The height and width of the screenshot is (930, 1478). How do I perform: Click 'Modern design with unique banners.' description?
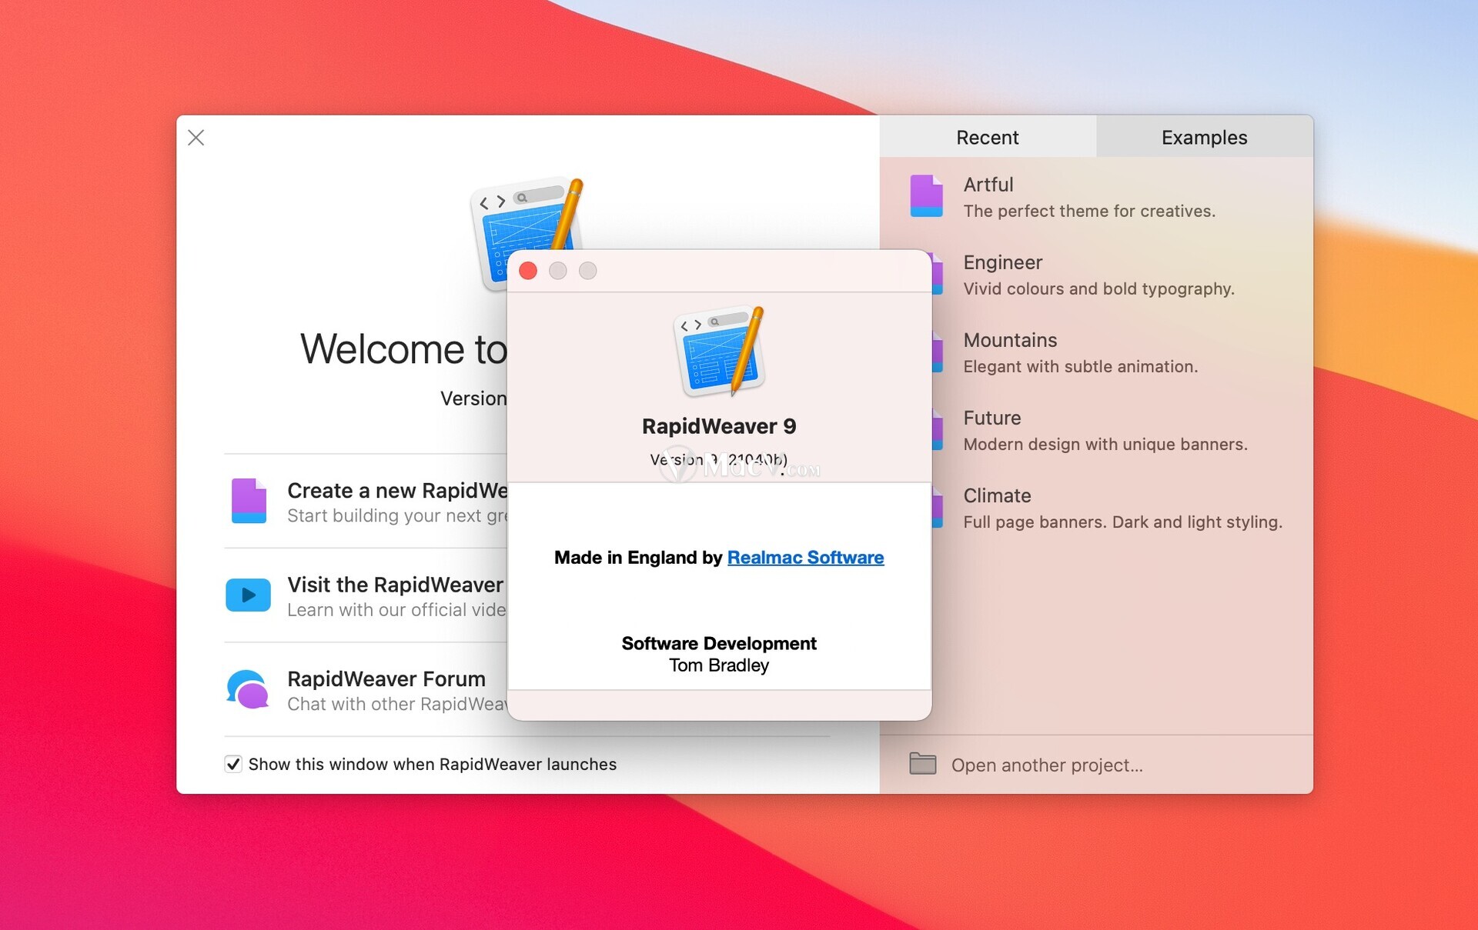tap(1105, 444)
